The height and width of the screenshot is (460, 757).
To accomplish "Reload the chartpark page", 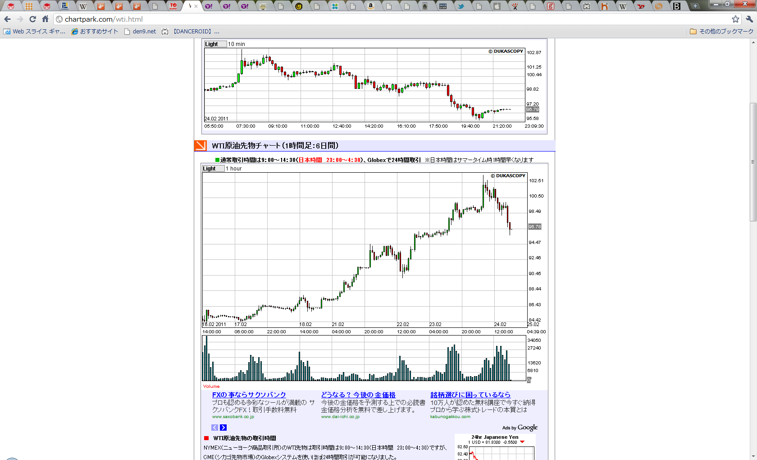I will point(32,19).
